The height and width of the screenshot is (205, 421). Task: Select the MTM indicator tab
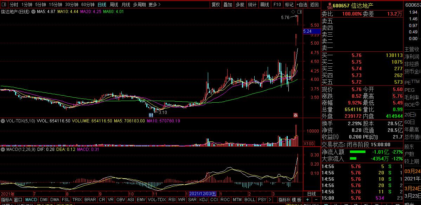(237, 200)
